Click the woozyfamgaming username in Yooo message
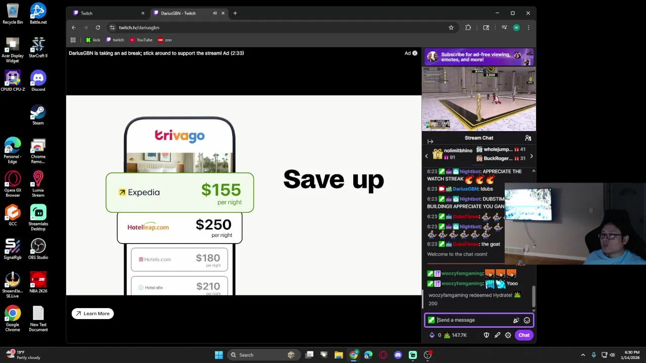 pyautogui.click(x=462, y=283)
